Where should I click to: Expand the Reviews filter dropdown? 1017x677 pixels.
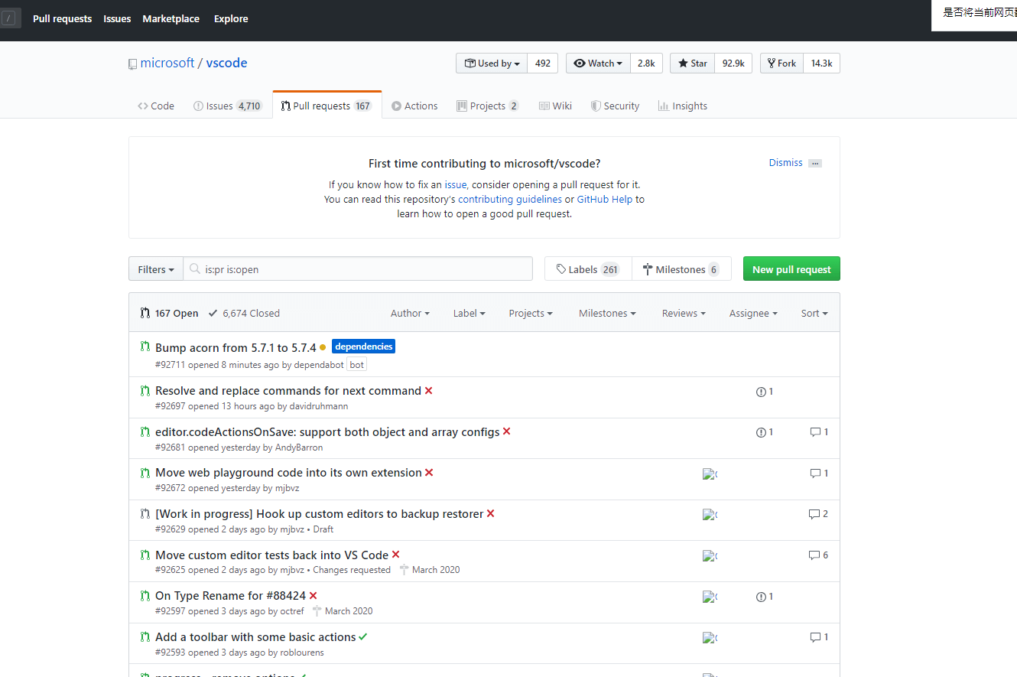click(684, 314)
